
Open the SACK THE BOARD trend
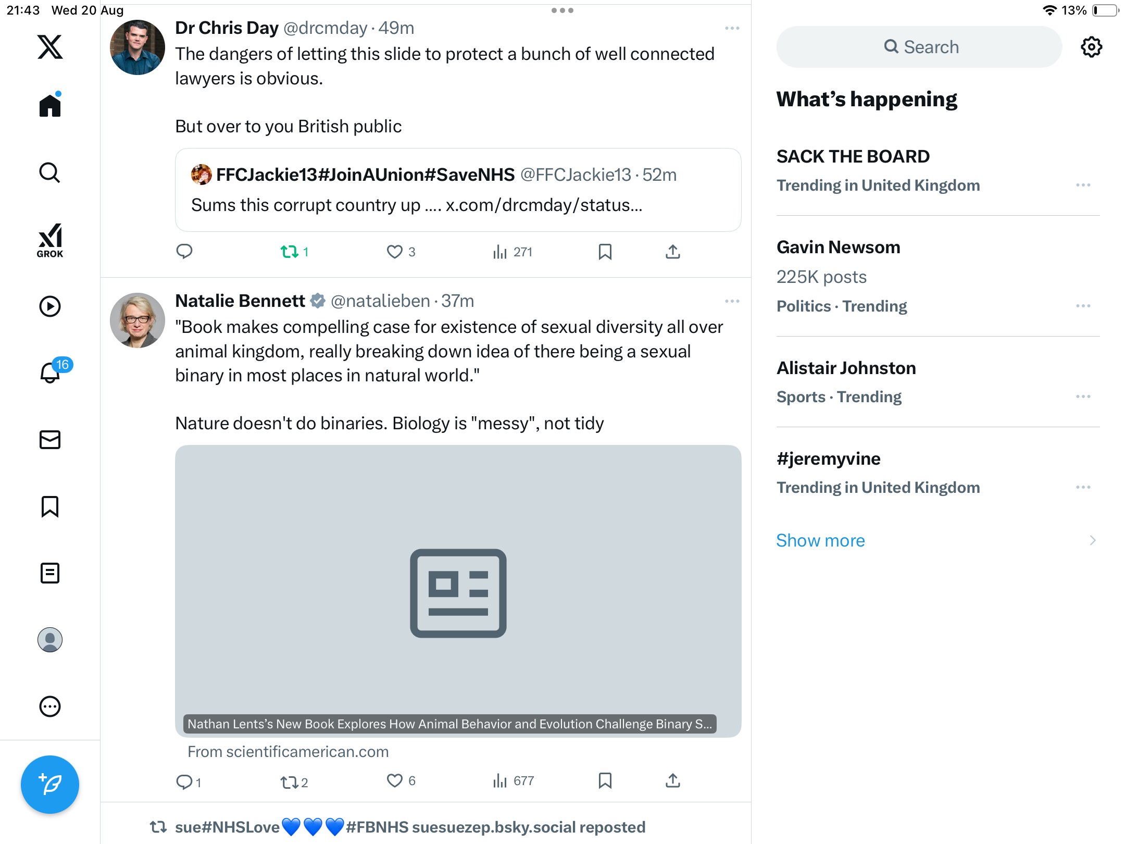(853, 156)
